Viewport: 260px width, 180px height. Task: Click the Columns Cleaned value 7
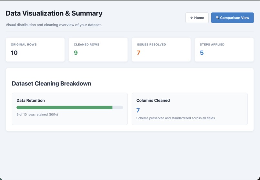[138, 110]
